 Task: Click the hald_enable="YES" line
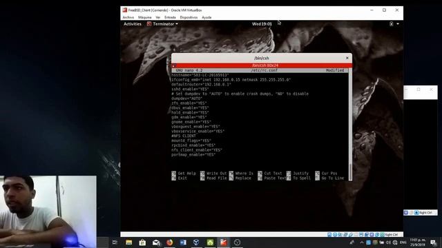click(x=190, y=112)
